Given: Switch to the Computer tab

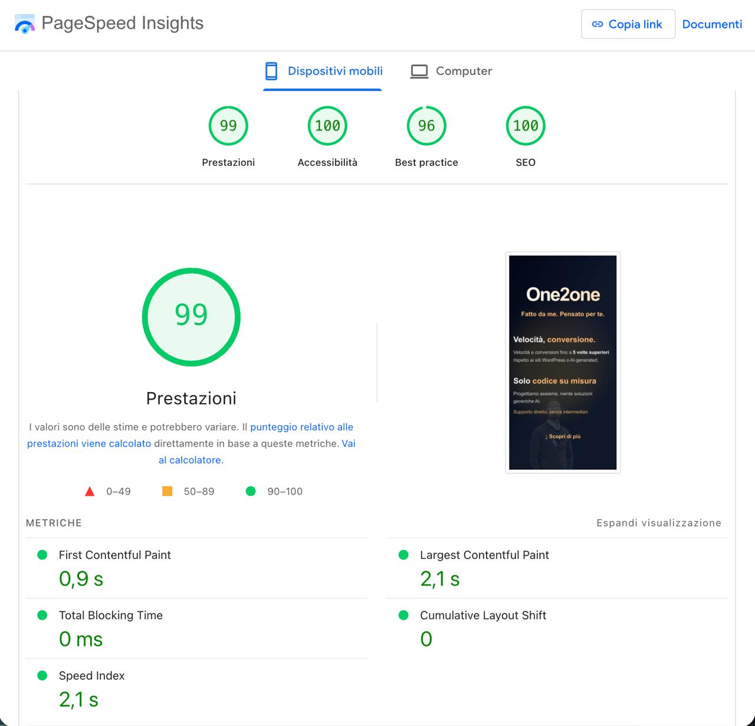Looking at the screenshot, I should 451,71.
